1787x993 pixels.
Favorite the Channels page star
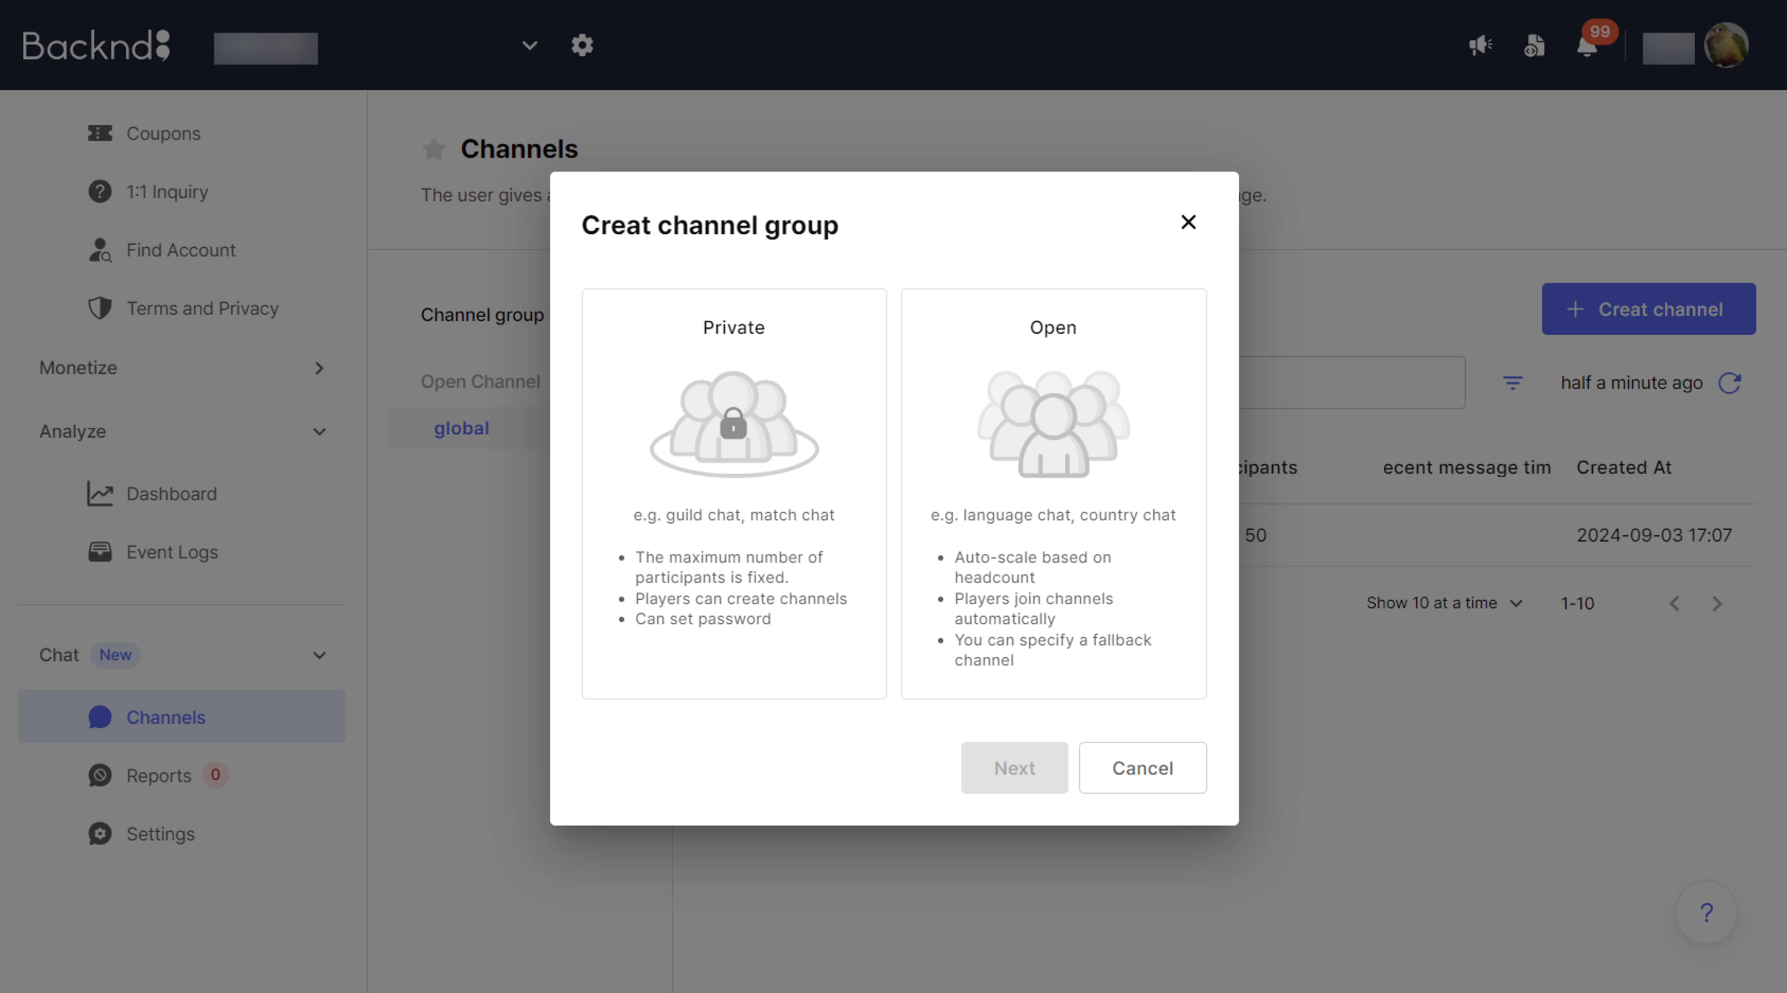pyautogui.click(x=434, y=149)
